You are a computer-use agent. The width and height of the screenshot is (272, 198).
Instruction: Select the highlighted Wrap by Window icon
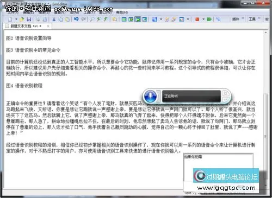[x=138, y=19]
